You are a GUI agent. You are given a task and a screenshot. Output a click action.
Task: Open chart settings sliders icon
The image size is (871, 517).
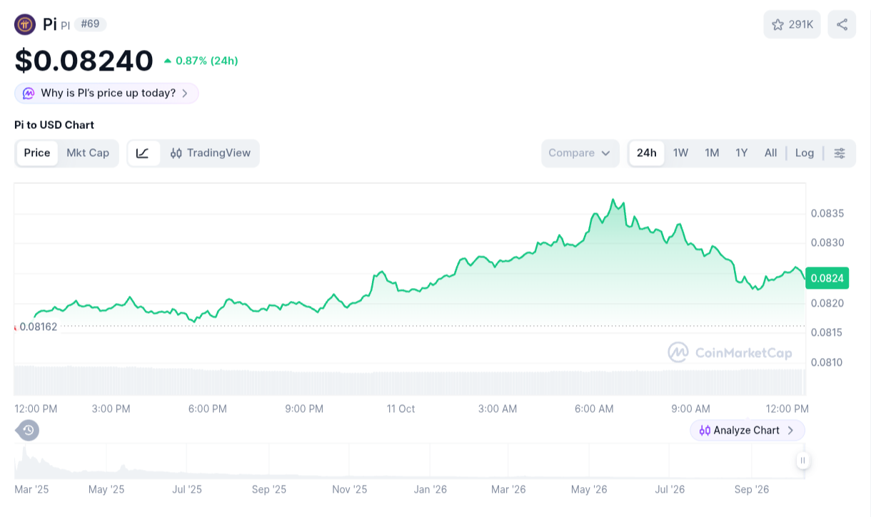(840, 153)
